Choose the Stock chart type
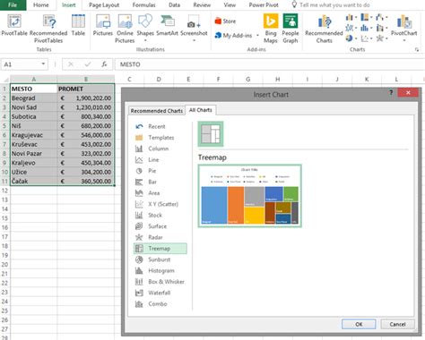Image resolution: width=425 pixels, height=340 pixels. [160, 215]
